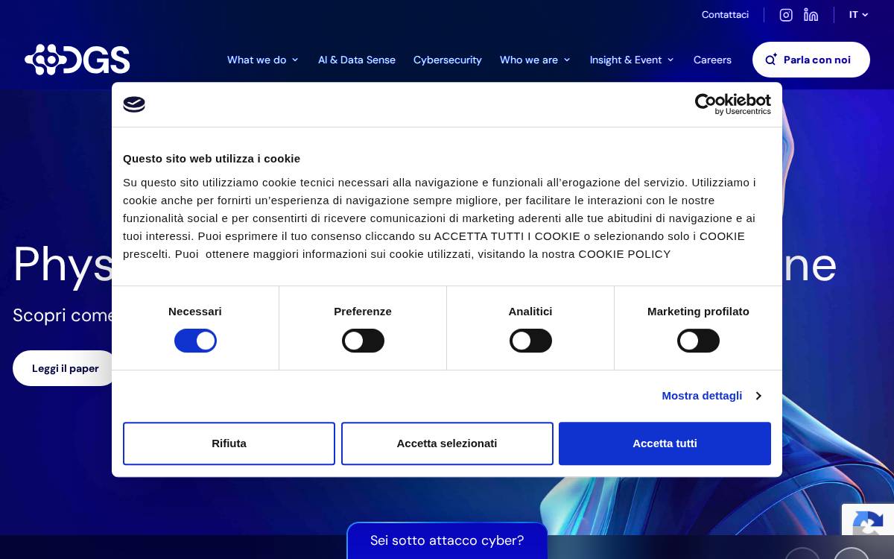894x559 pixels.
Task: Open the Careers page
Action: 712,60
